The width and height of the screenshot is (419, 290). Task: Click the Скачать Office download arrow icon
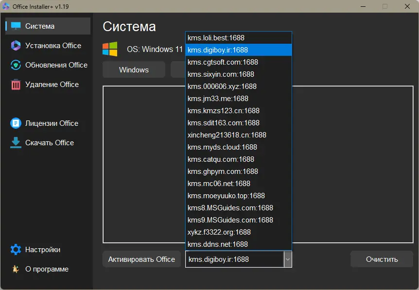(x=15, y=142)
